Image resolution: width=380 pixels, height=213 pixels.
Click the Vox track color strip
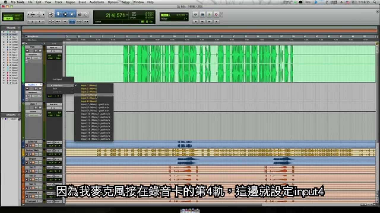(x=23, y=64)
